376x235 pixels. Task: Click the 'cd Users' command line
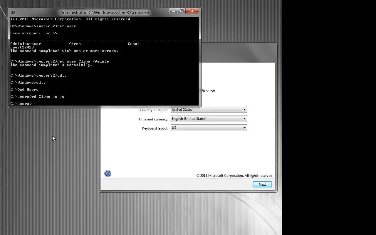24,90
